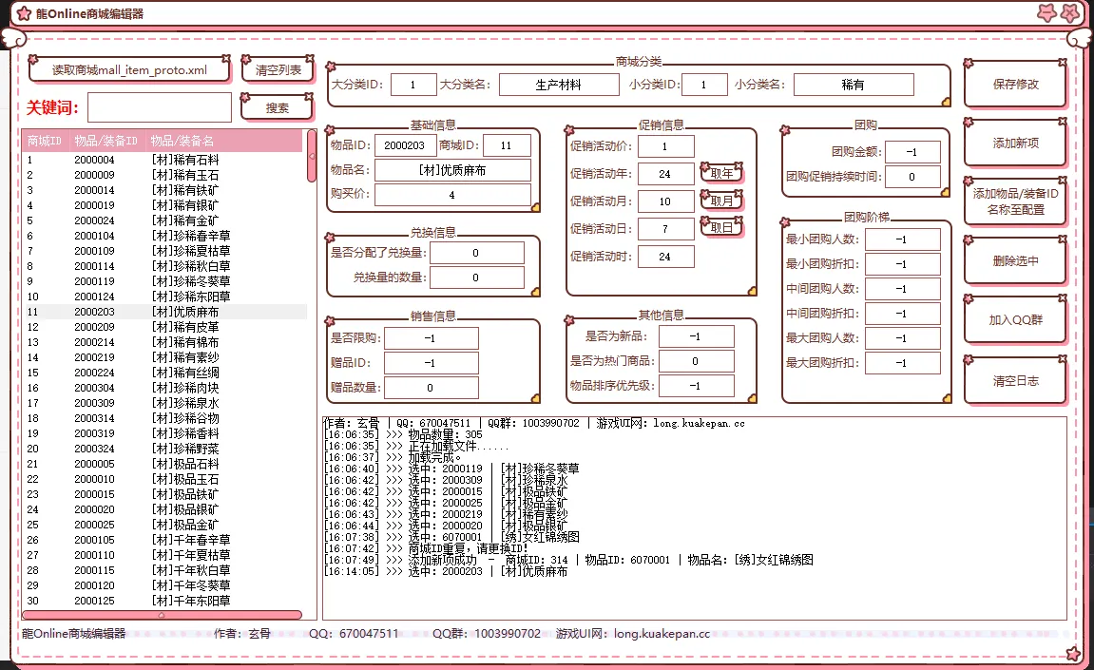This screenshot has height=670, width=1094.
Task: Close the editor with the star X button
Action: coord(1071,13)
